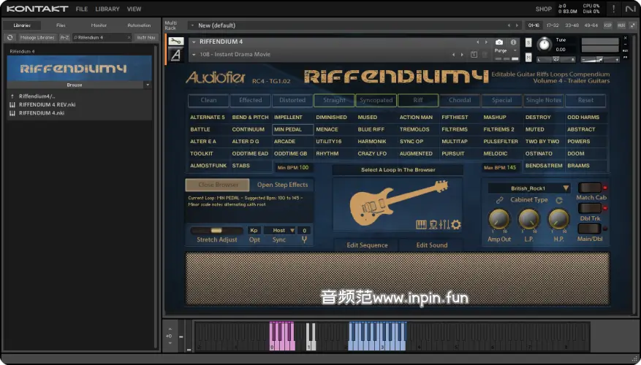Expand the Browse dropdown arrow in library
This screenshot has width=641, height=365.
148,85
